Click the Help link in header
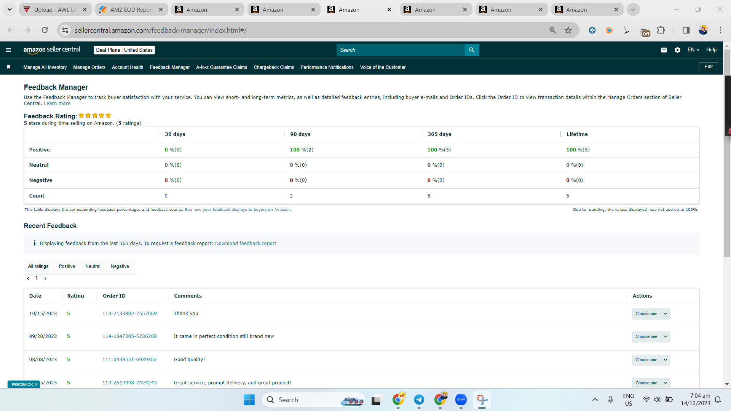This screenshot has height=411, width=731. tap(711, 50)
